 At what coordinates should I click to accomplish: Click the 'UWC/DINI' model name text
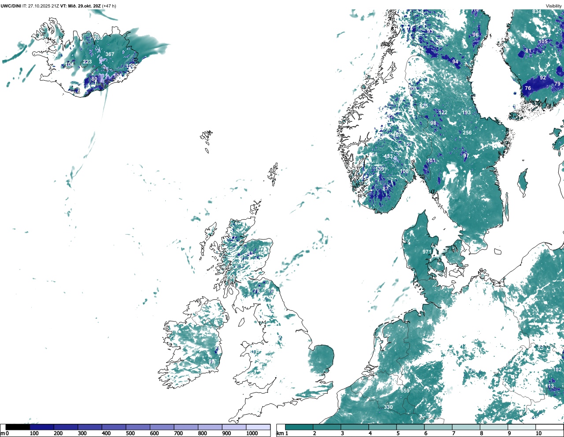point(11,6)
